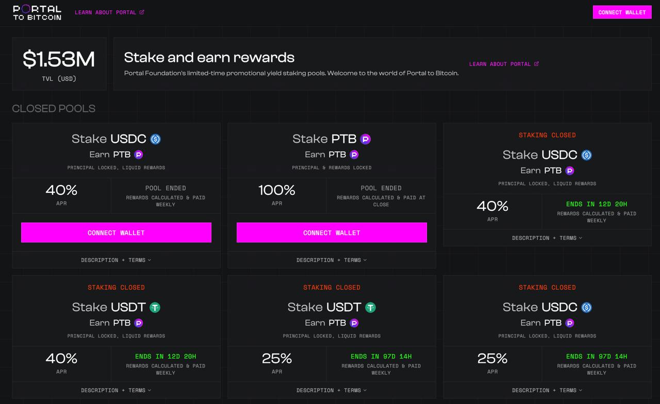Click the USDT icon in the bottom-left pool

click(155, 308)
